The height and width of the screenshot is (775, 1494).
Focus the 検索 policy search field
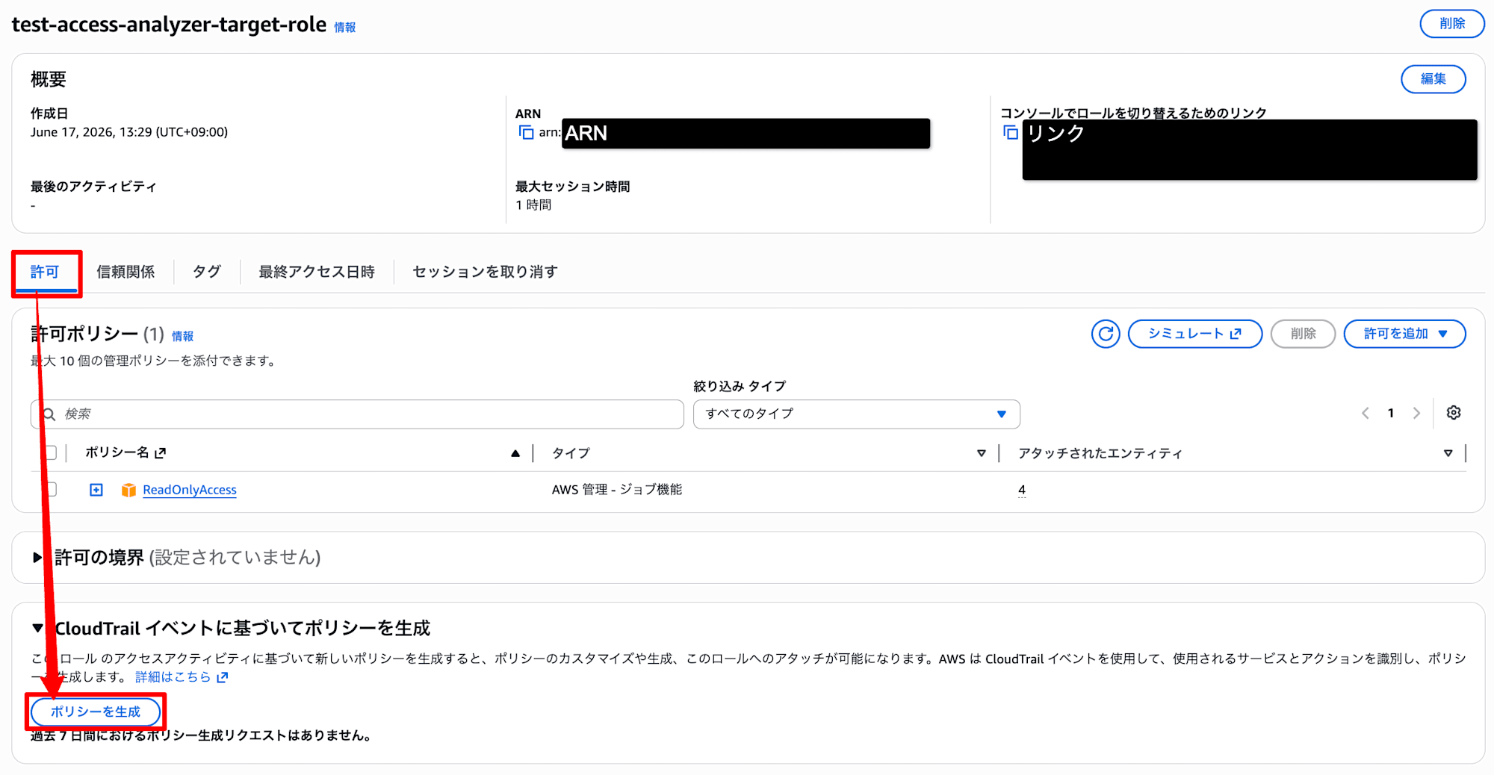pos(357,414)
